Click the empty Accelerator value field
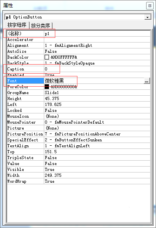156x228 pixels. click(97, 39)
